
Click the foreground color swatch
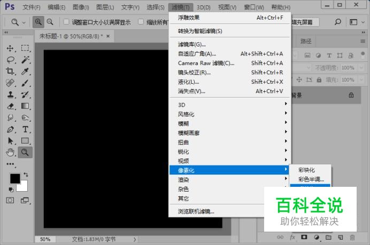[x=15, y=179]
